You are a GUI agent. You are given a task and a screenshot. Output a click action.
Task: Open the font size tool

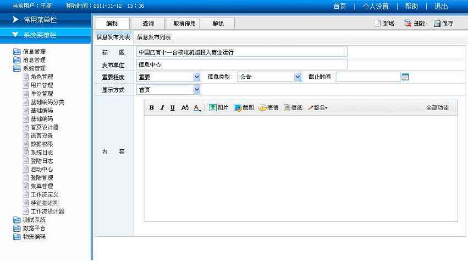(185, 107)
